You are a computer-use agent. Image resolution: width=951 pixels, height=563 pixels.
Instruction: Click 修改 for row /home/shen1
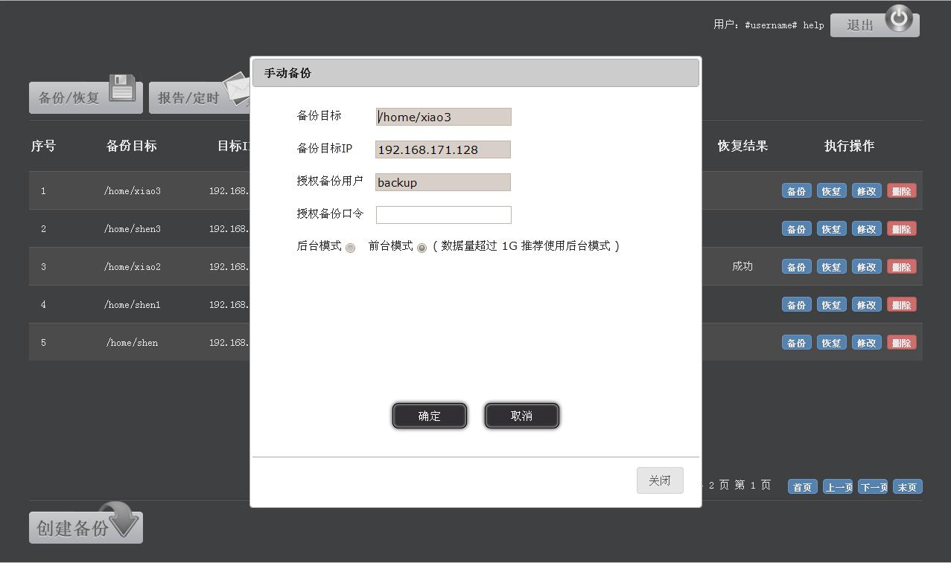[866, 305]
